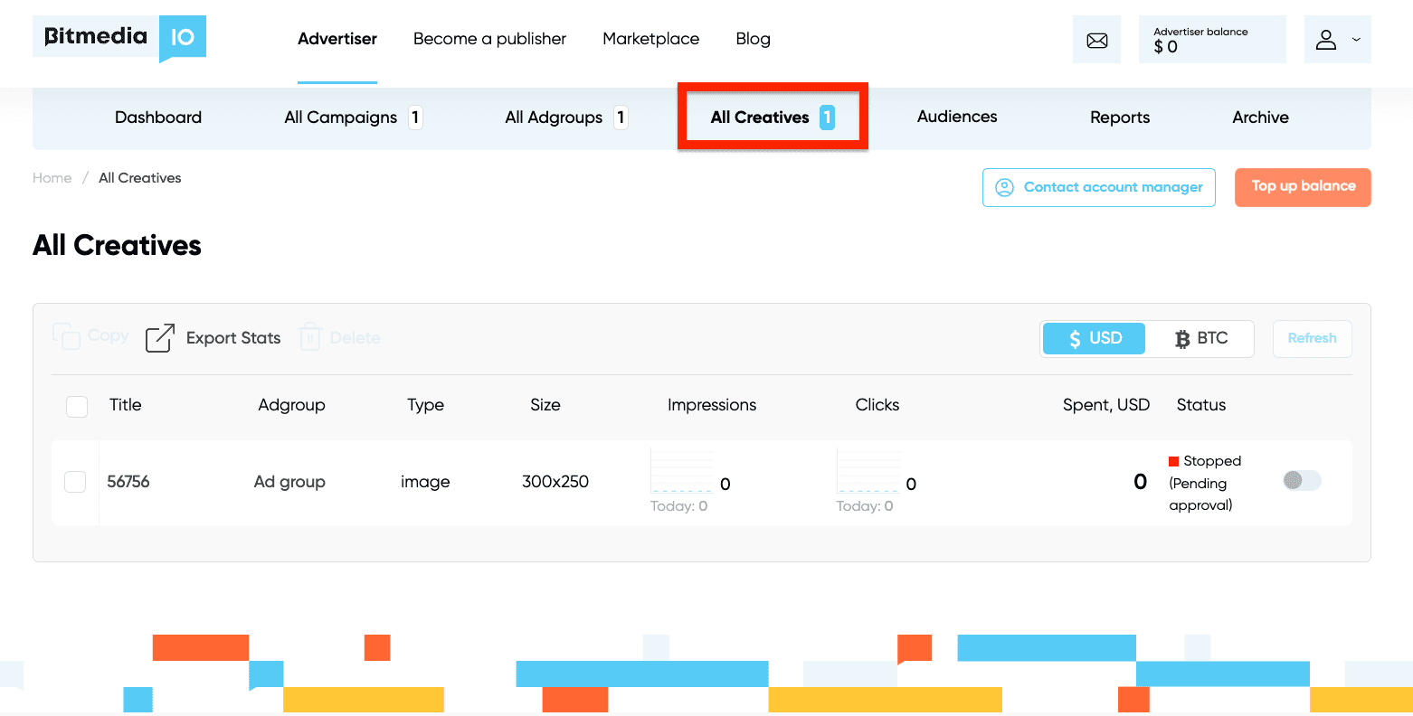
Task: Expand the user account dropdown arrow
Action: click(1356, 40)
